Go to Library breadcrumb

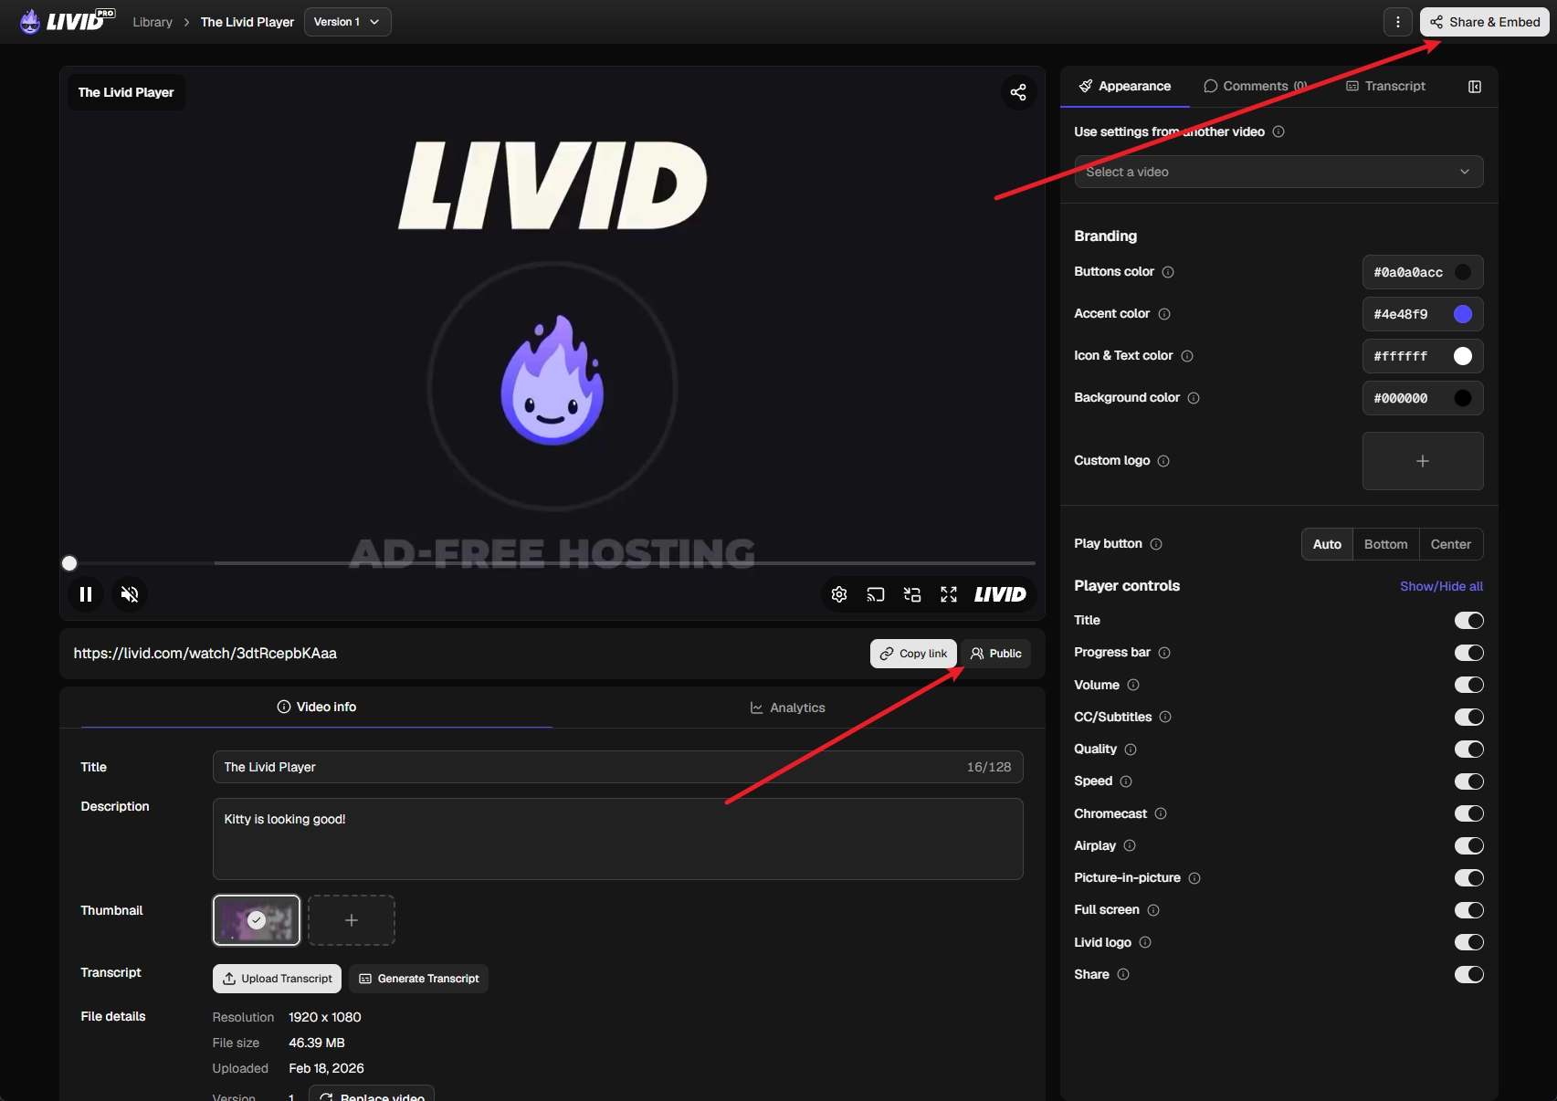point(153,22)
